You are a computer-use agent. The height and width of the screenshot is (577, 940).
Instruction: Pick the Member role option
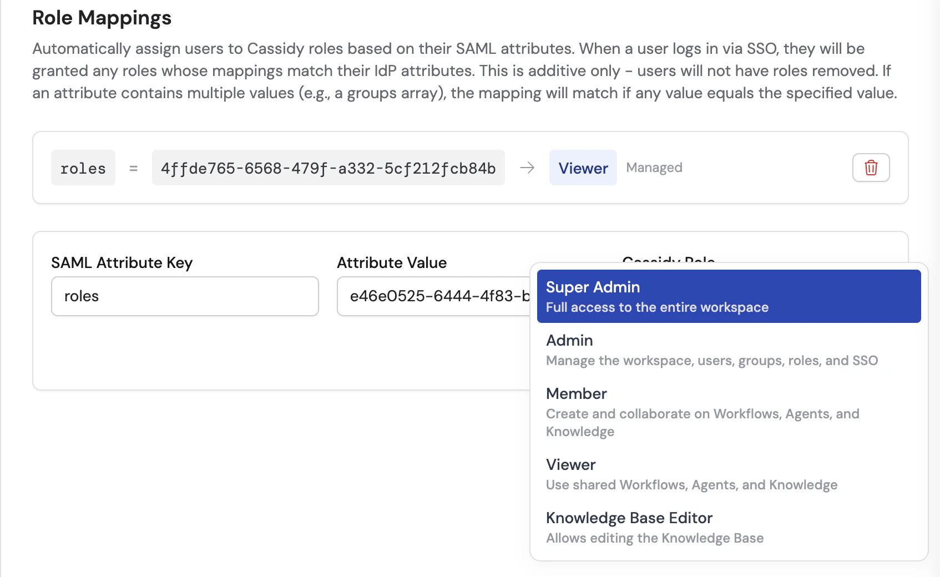coord(729,412)
